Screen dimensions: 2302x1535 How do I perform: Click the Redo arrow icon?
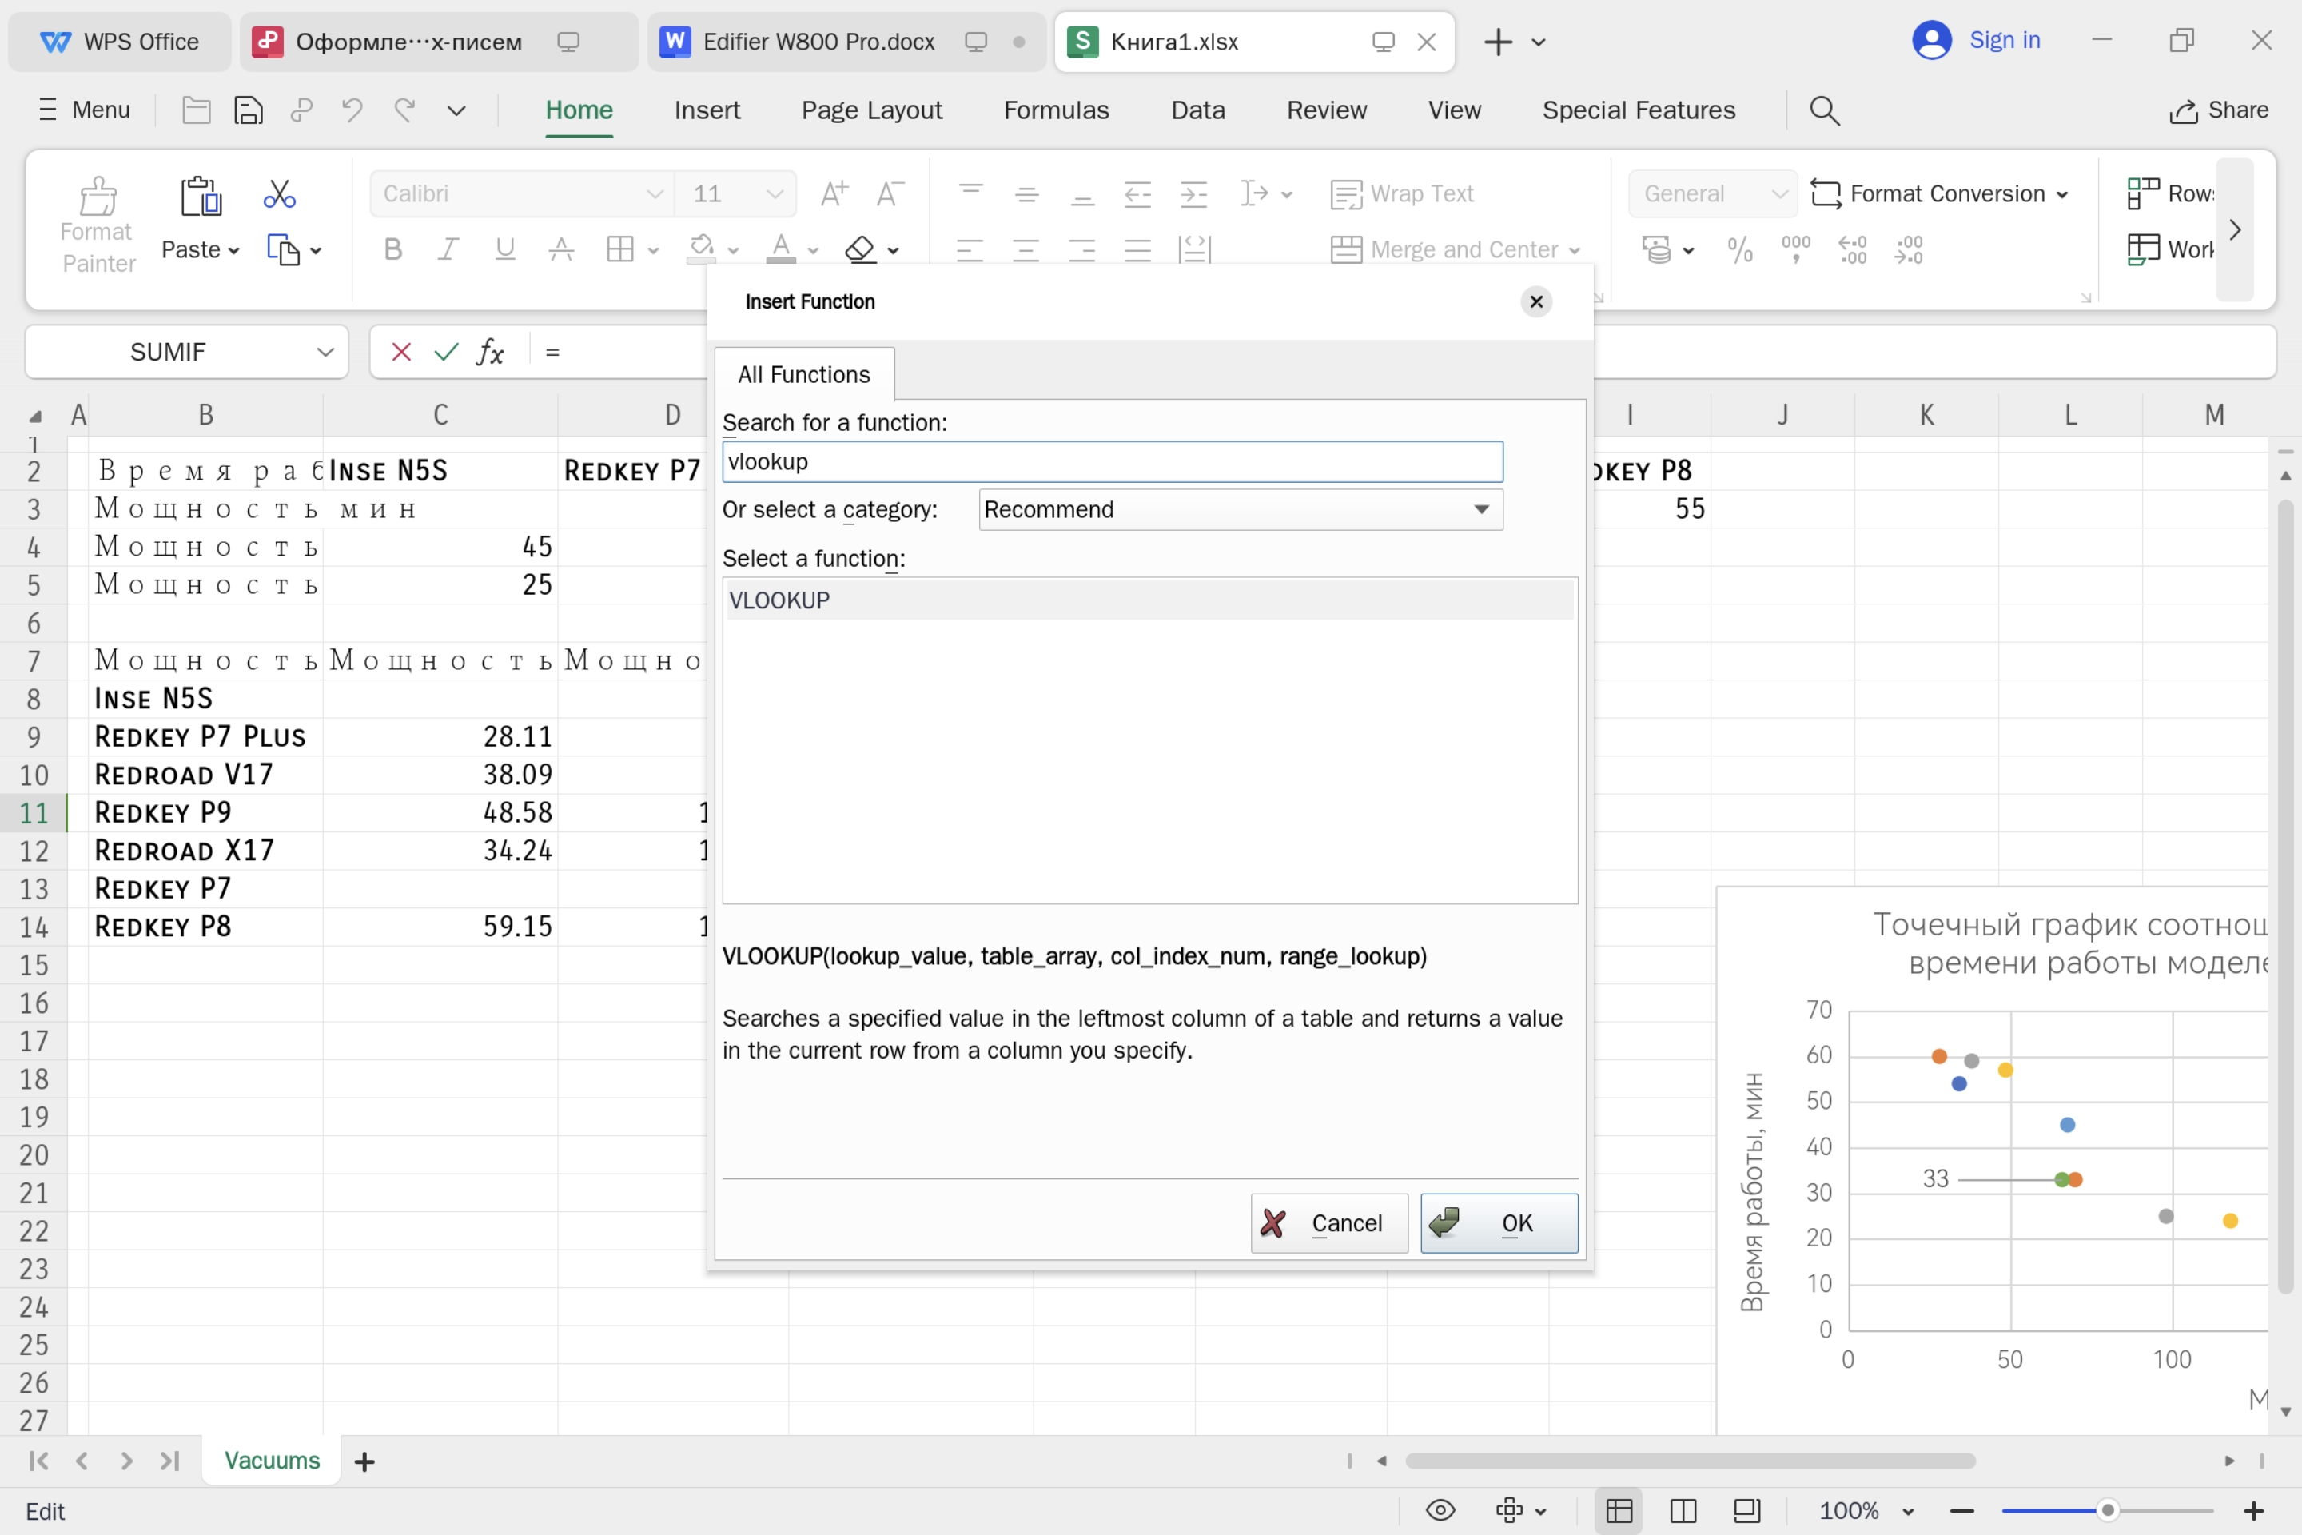404,110
